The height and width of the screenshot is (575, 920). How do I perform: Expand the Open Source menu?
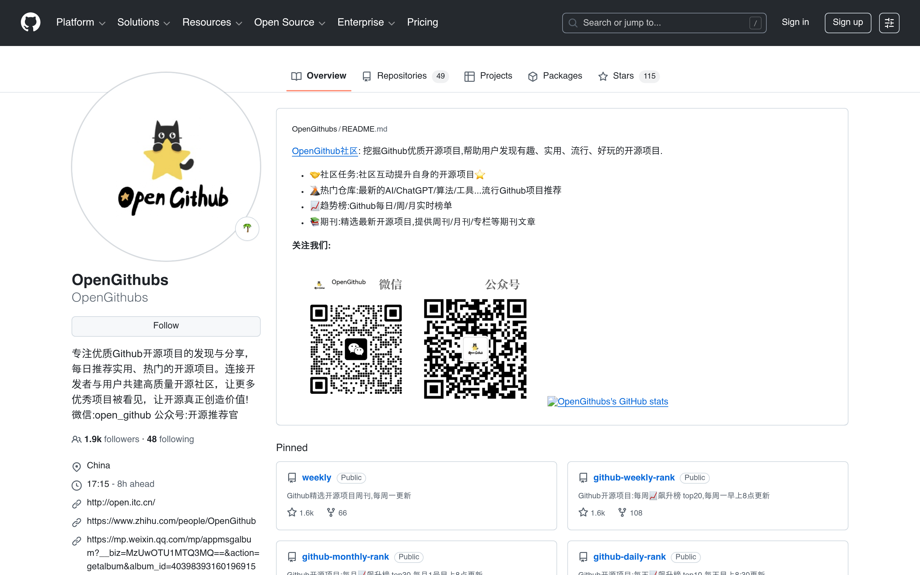(290, 22)
